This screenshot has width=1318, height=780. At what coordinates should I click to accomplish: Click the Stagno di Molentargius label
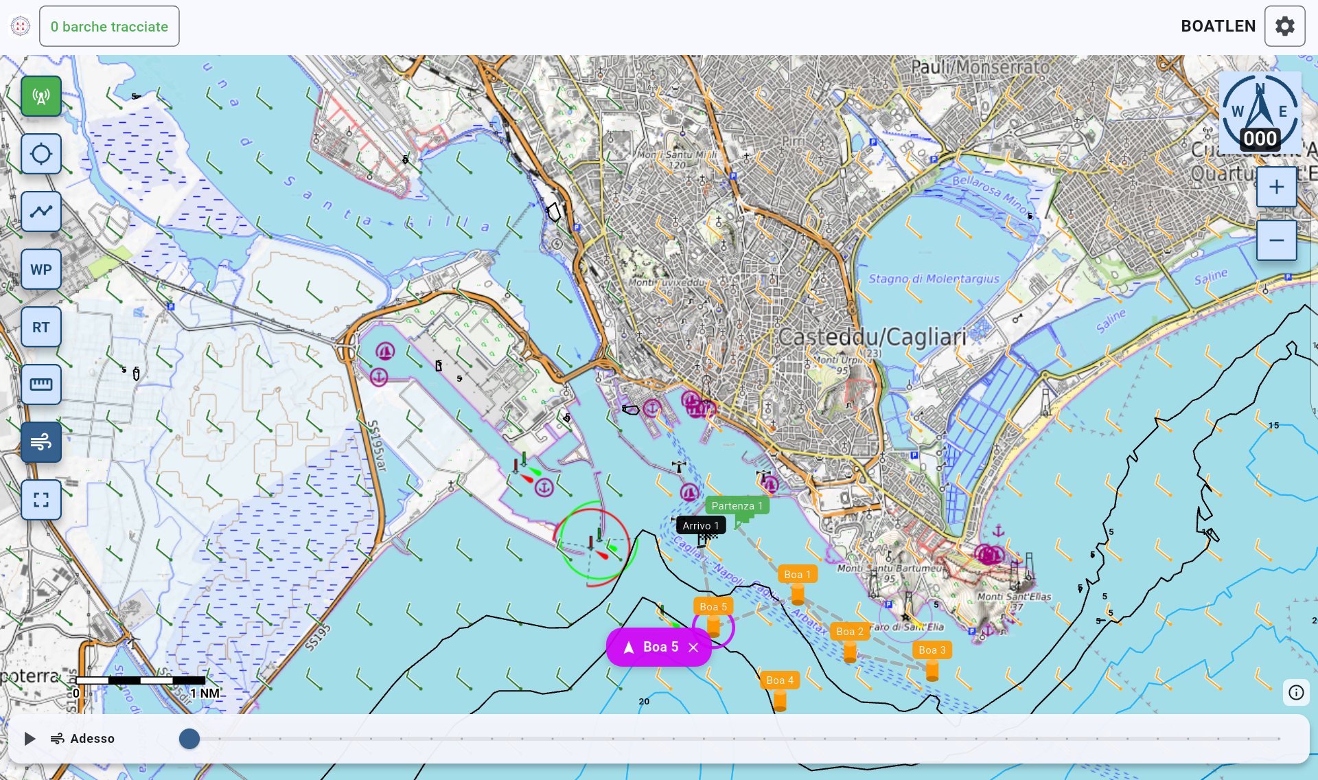pyautogui.click(x=934, y=279)
